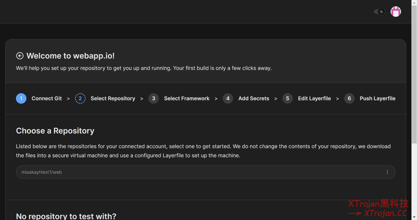Open the three-dot menu in repository field
The width and height of the screenshot is (417, 220).
387,172
